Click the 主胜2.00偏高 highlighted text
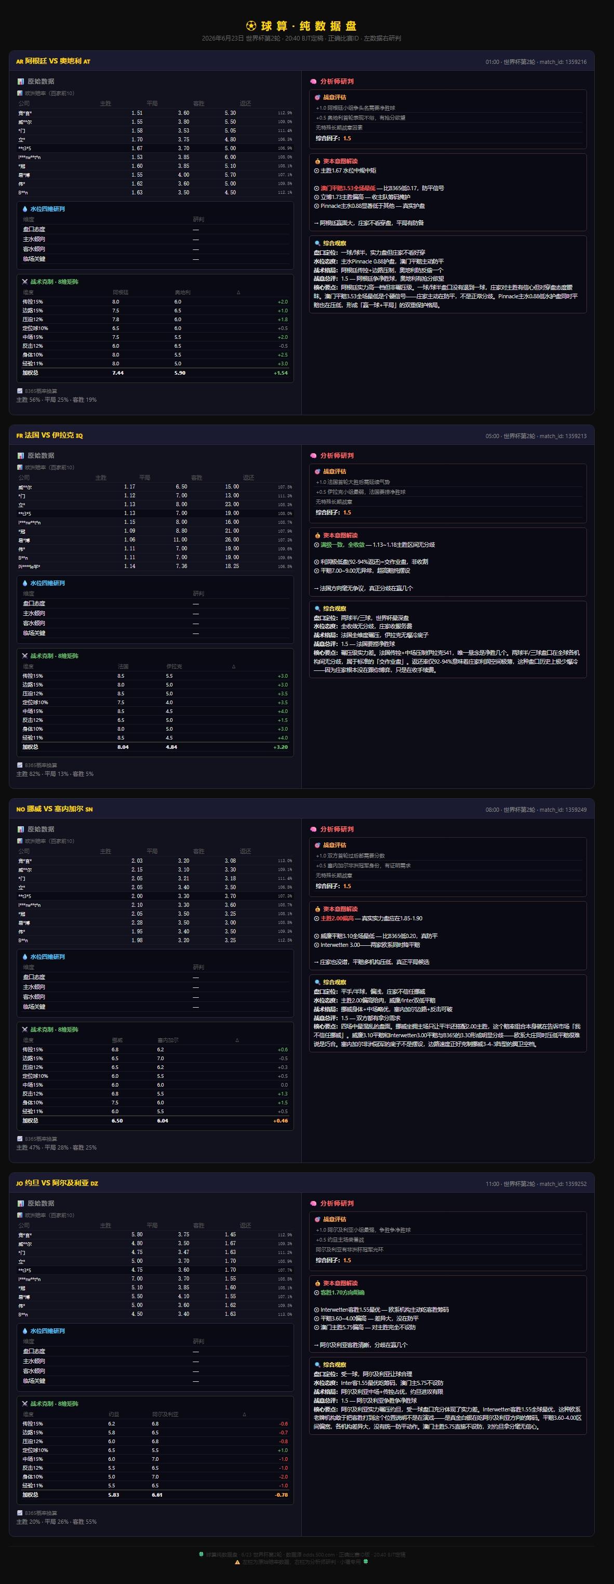Image resolution: width=614 pixels, height=1584 pixels. [x=337, y=919]
